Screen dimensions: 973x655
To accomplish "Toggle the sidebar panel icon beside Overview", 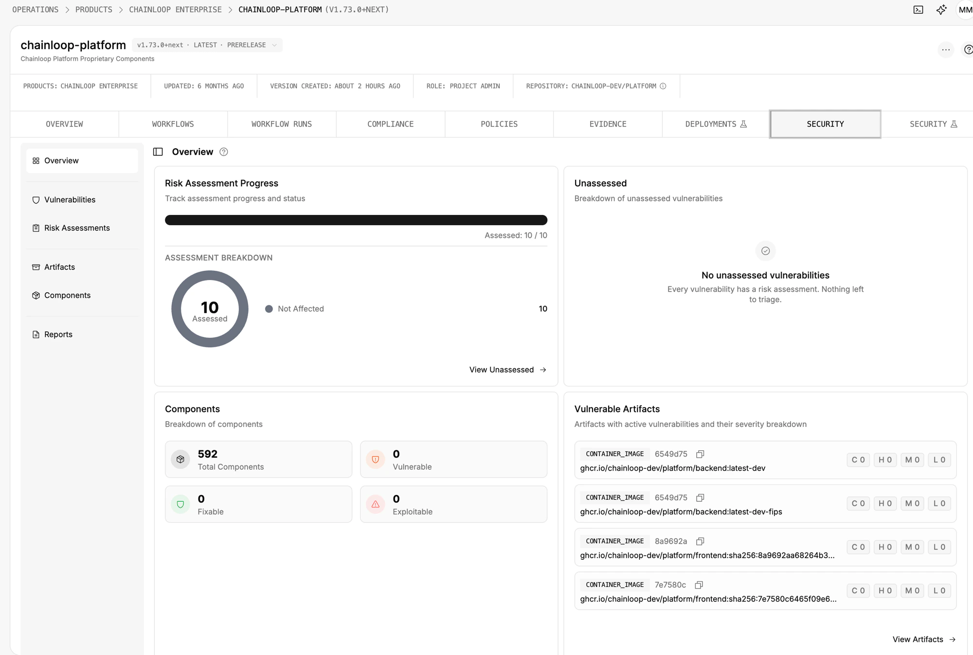I will point(158,152).
